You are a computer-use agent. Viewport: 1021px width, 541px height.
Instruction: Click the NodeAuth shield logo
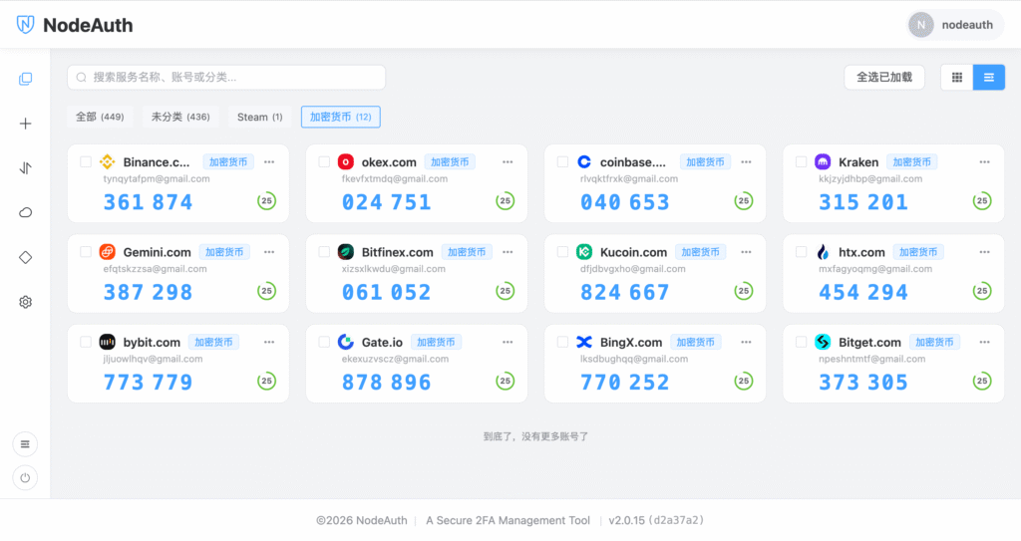pos(25,25)
